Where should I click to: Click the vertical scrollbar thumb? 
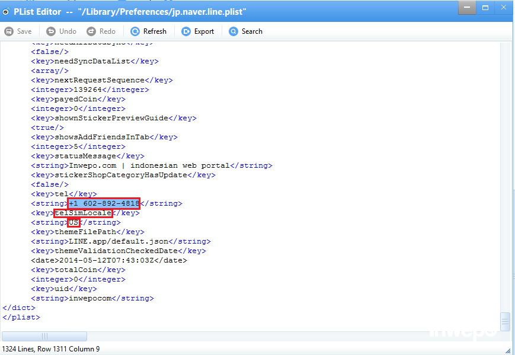505,322
